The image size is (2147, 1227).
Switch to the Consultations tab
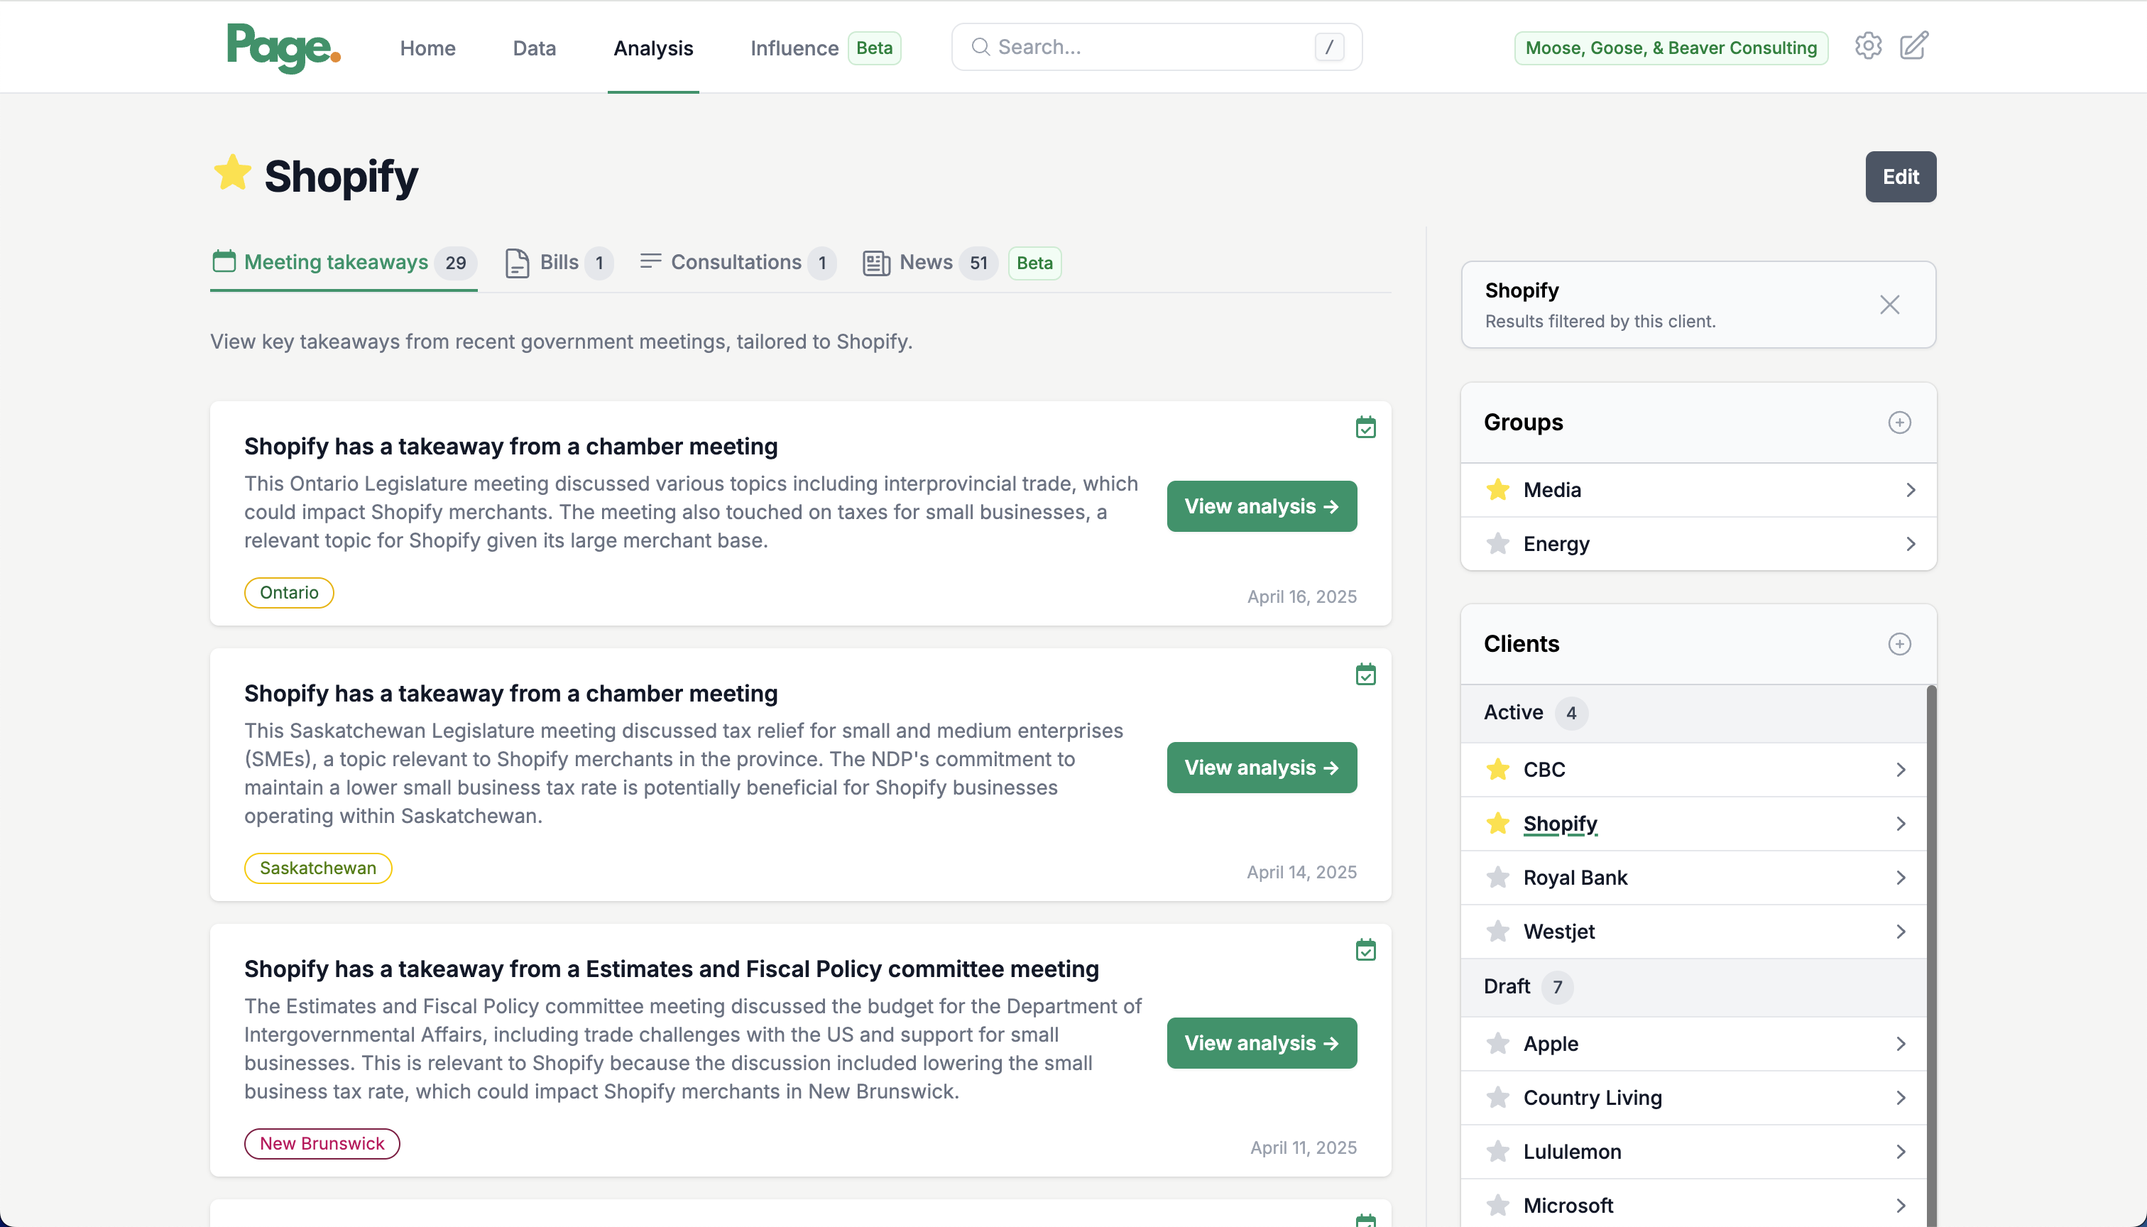[737, 262]
